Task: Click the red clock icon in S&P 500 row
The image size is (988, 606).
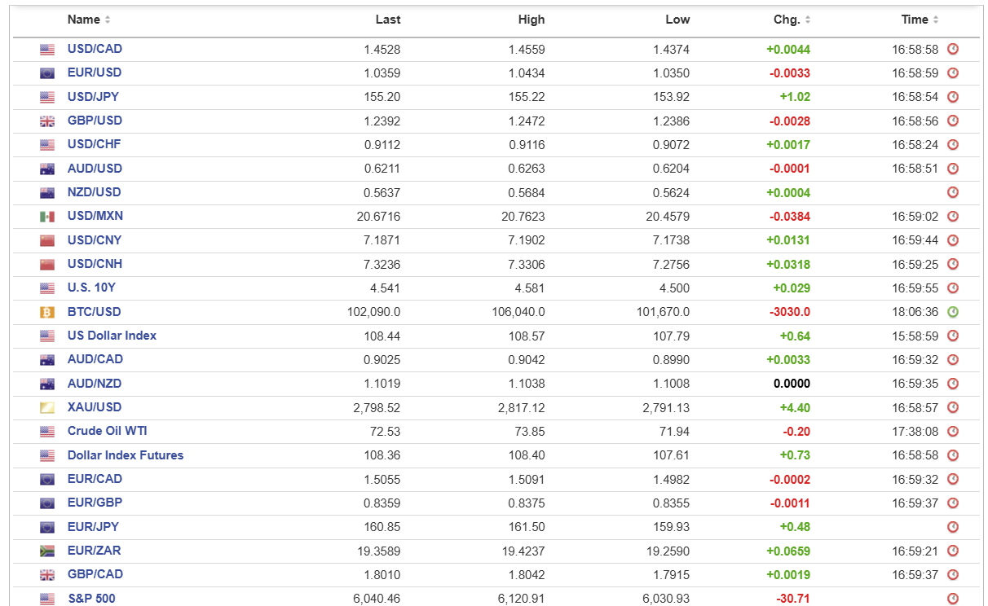Action: (x=953, y=599)
